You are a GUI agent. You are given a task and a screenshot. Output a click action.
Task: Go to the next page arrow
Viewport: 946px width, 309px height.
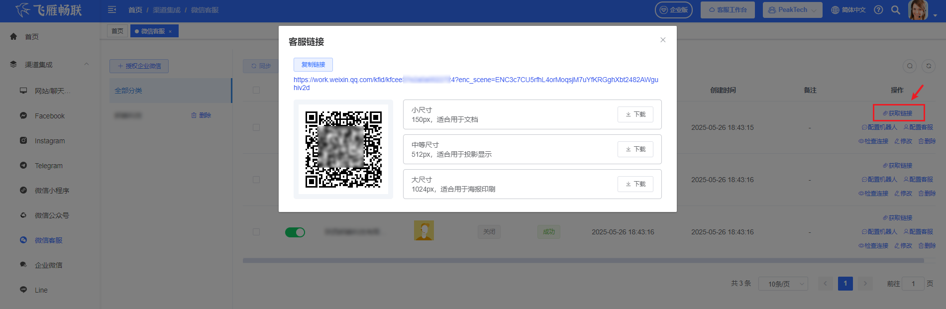pyautogui.click(x=865, y=284)
